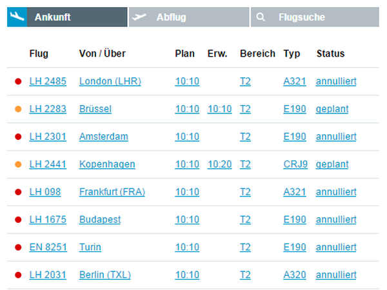Click the landing plane icon beside Ankunft
This screenshot has width=387, height=290.
(17, 17)
